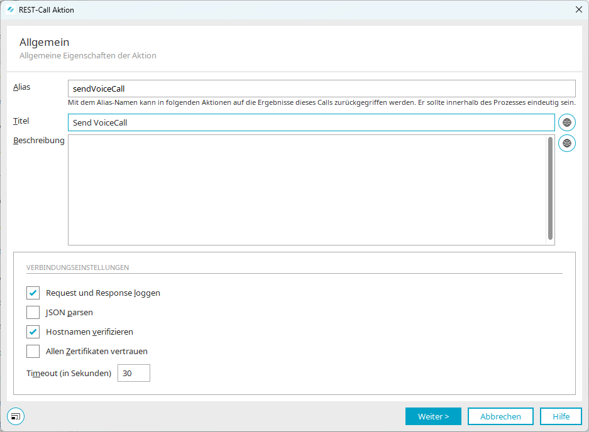Screen dimensions: 589x432
Task: Open the translation globe beside Beschreibung box
Action: click(567, 143)
